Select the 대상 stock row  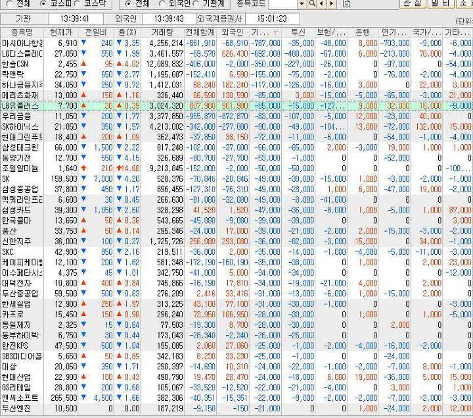[236, 367]
